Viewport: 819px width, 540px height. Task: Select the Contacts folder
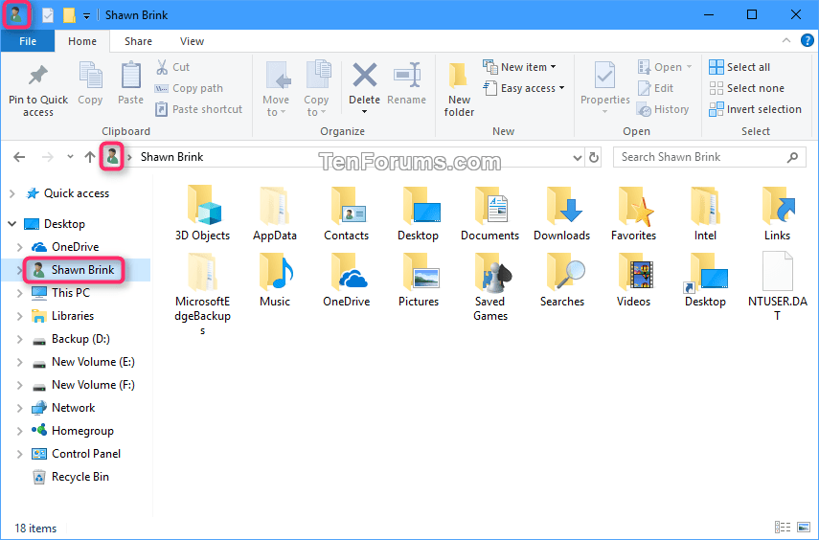[x=347, y=213]
